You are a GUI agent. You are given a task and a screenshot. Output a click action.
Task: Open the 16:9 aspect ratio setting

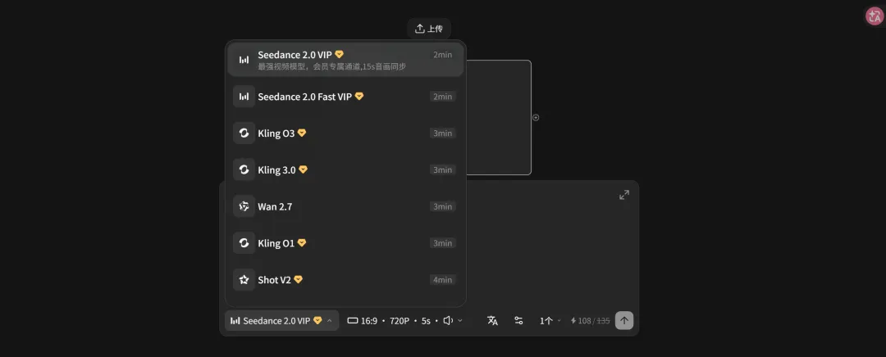click(363, 321)
